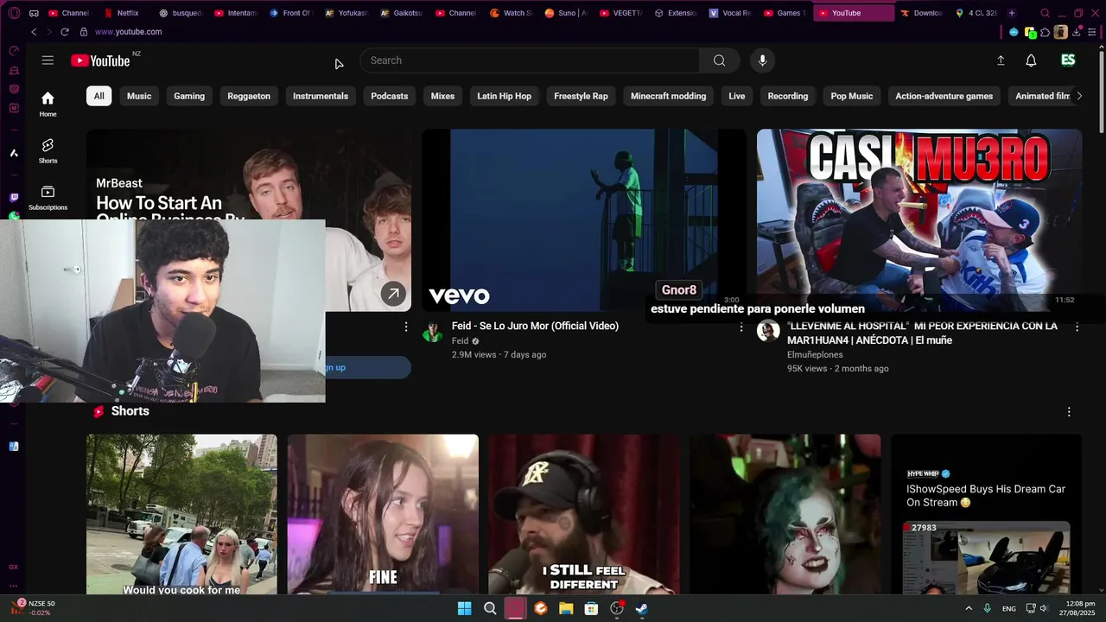This screenshot has width=1106, height=622.
Task: Select the Minecraft modding chip
Action: (669, 96)
